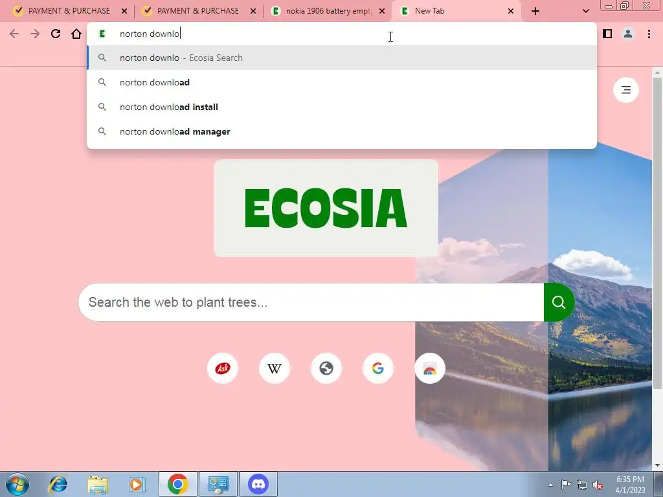Open the clock showing 6:35 PM

[630, 485]
